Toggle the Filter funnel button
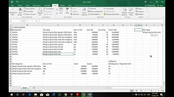174x97 pixels. (67, 11)
